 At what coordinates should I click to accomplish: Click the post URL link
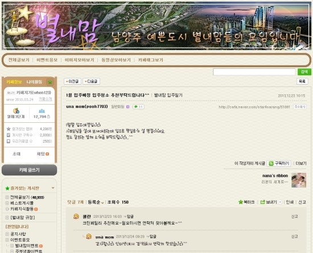coord(254,107)
